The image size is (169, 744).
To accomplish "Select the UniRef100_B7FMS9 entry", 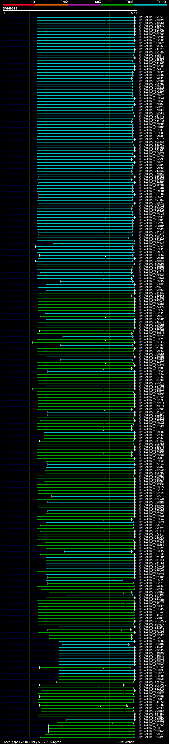I will coord(152,682).
